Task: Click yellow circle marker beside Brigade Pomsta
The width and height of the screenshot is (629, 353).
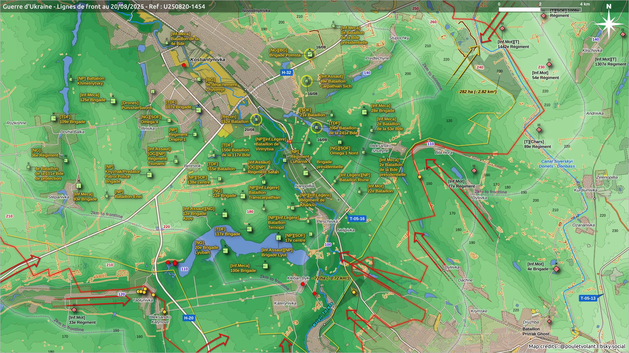Action: point(310,54)
